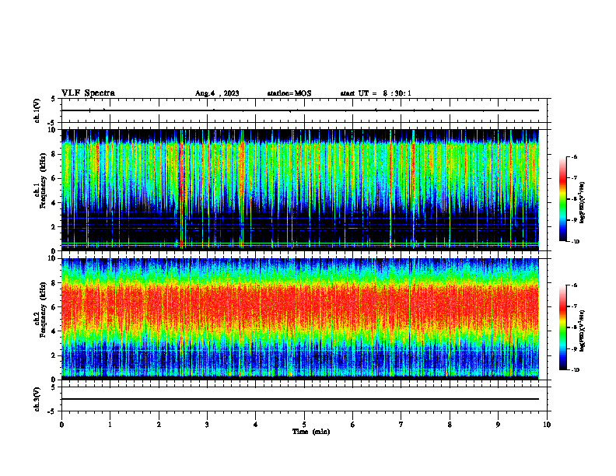Click the time axis tick label "5"
Screen dimensions: 616x476
tap(304, 425)
